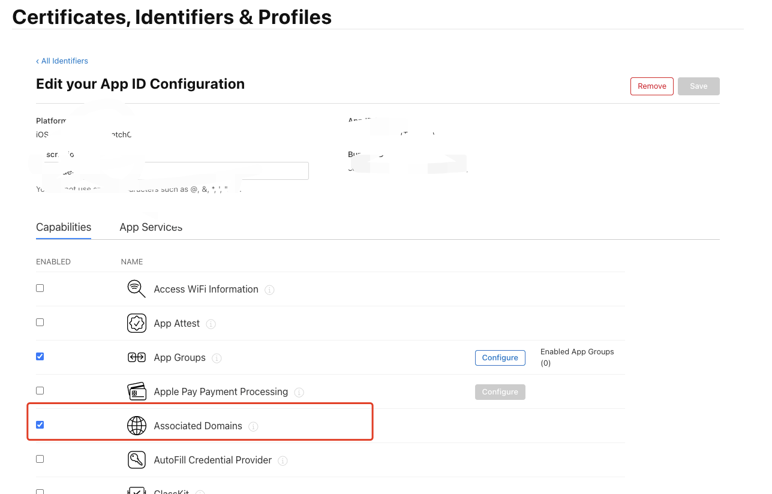Click the Associated Domains globe icon
The width and height of the screenshot is (772, 494).
point(137,426)
